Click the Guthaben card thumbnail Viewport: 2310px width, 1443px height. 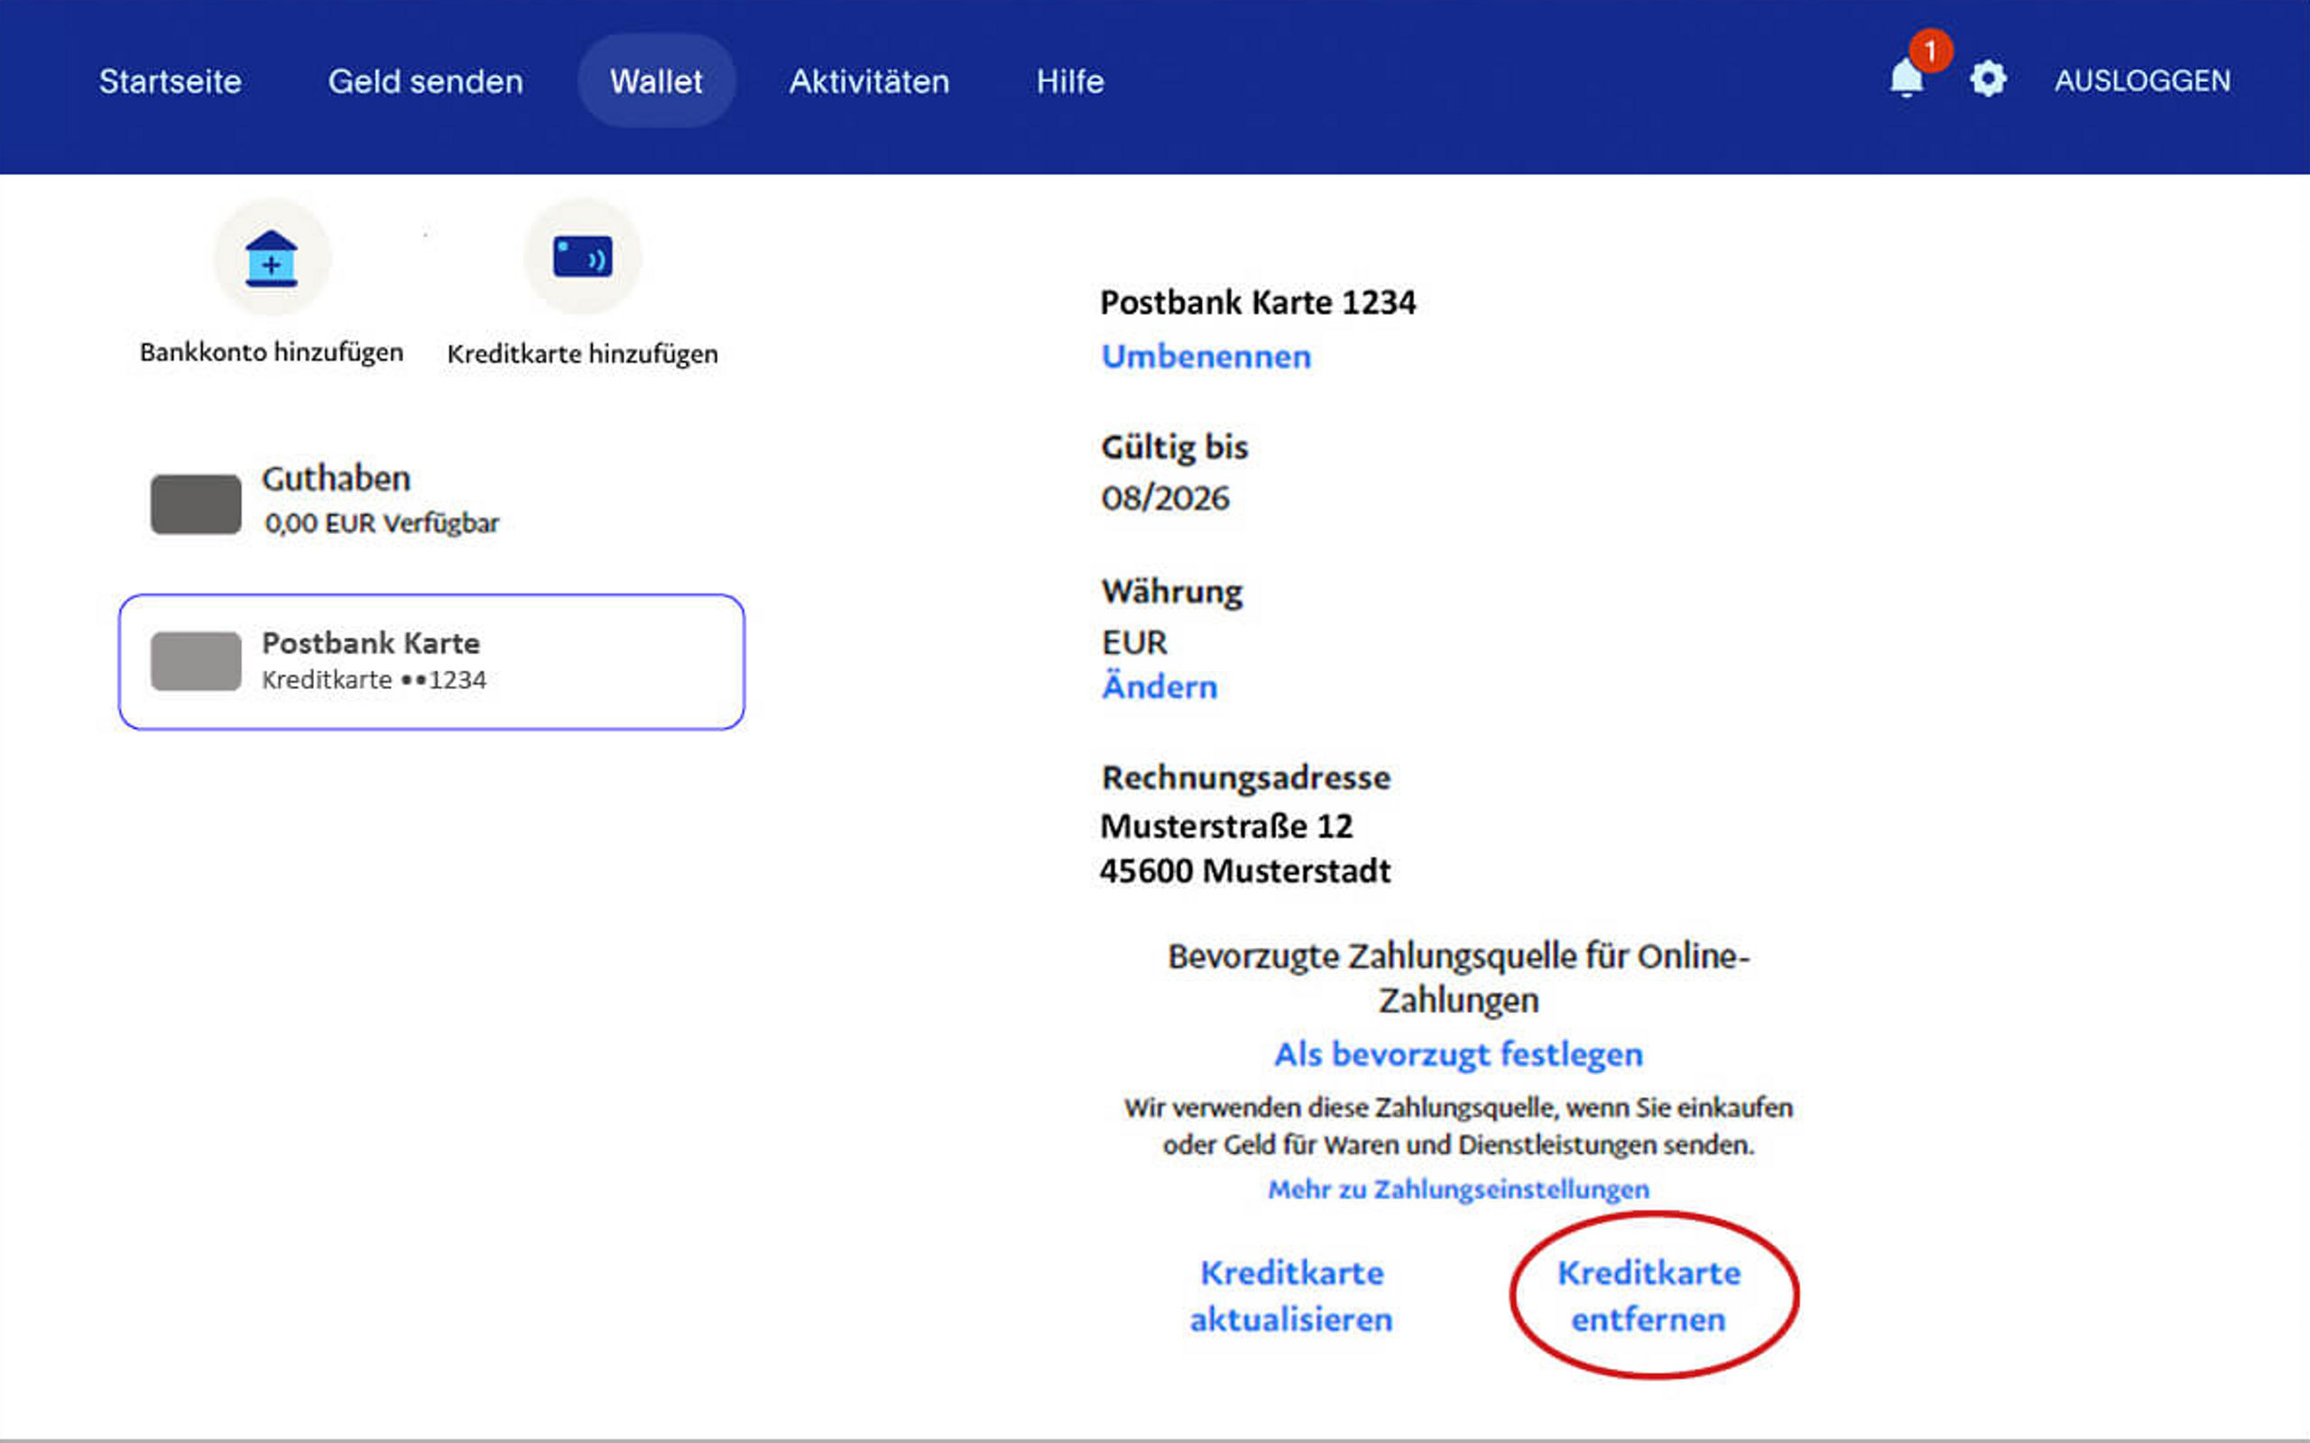[196, 504]
